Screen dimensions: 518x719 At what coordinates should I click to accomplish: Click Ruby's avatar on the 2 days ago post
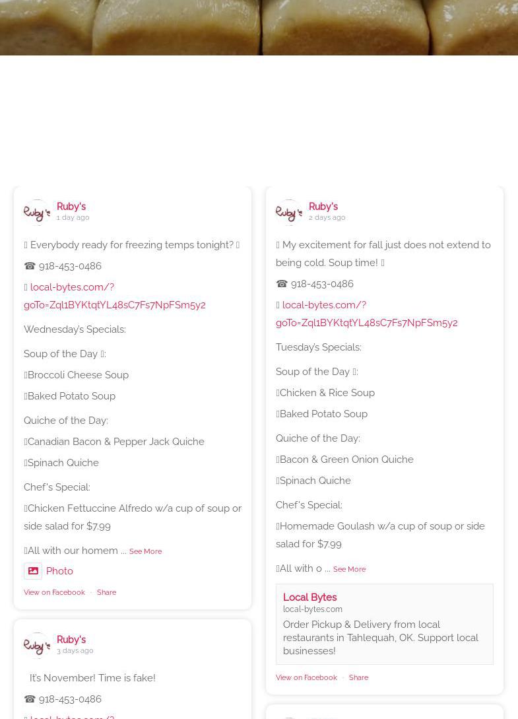pyautogui.click(x=289, y=213)
